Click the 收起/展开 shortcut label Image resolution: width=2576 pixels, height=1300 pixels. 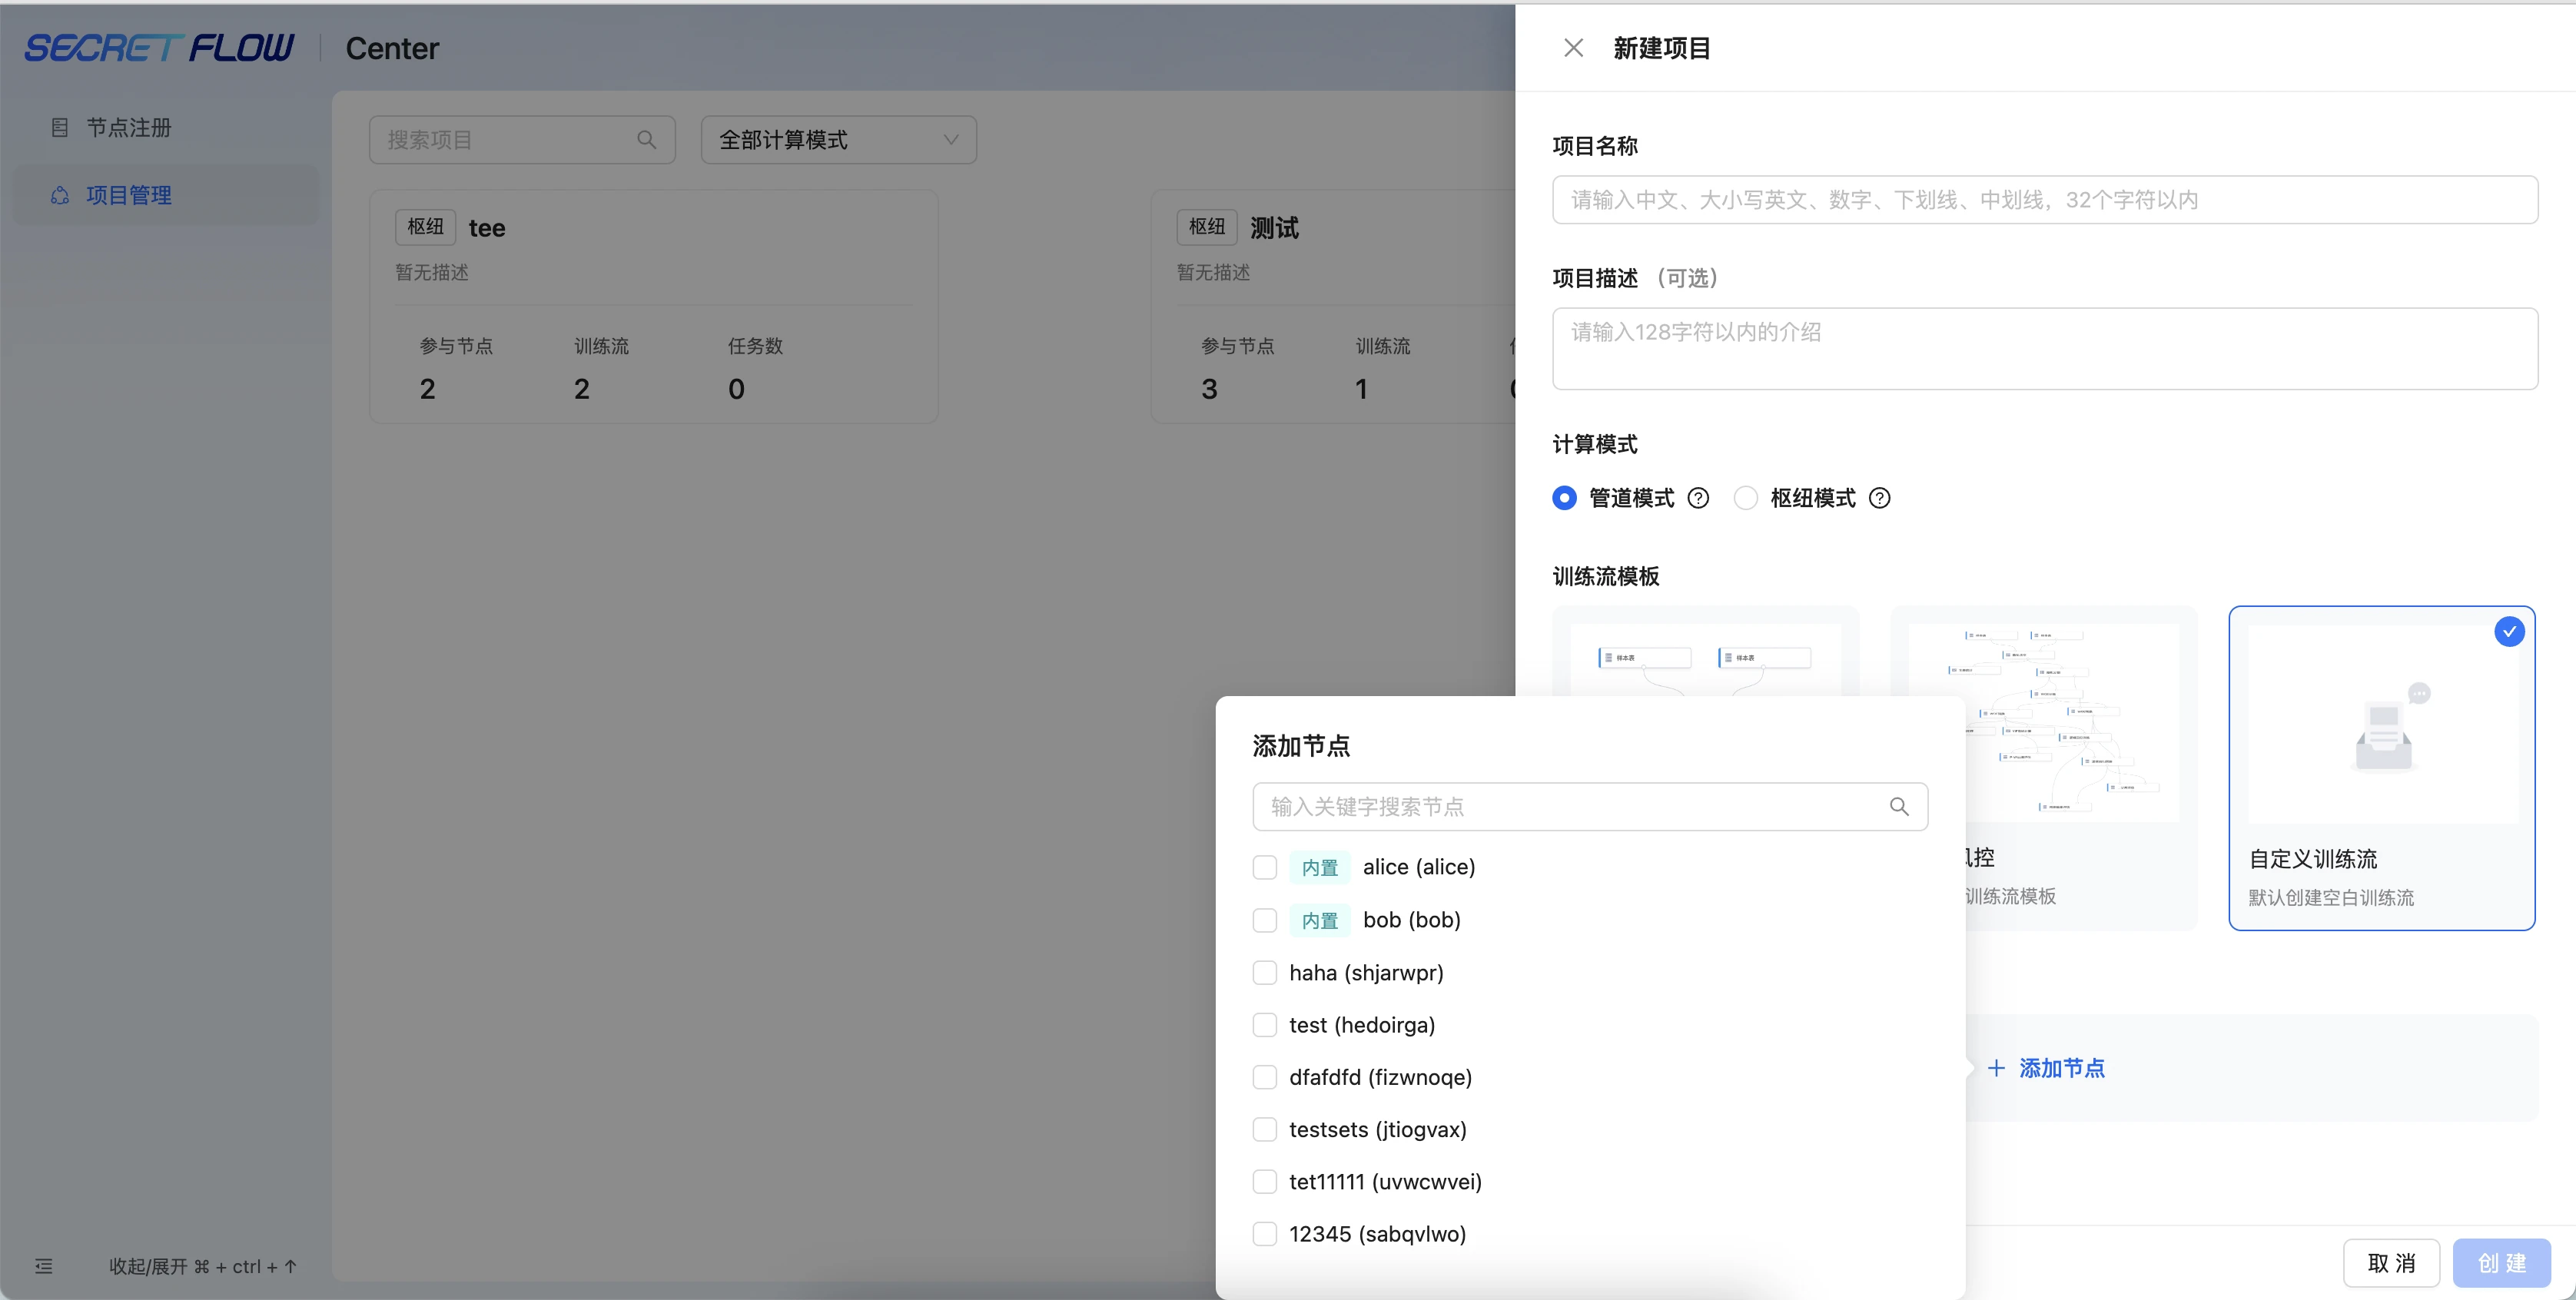(x=203, y=1267)
